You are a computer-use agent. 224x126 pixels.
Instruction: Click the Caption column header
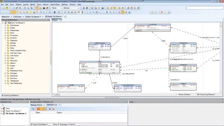[59, 113]
